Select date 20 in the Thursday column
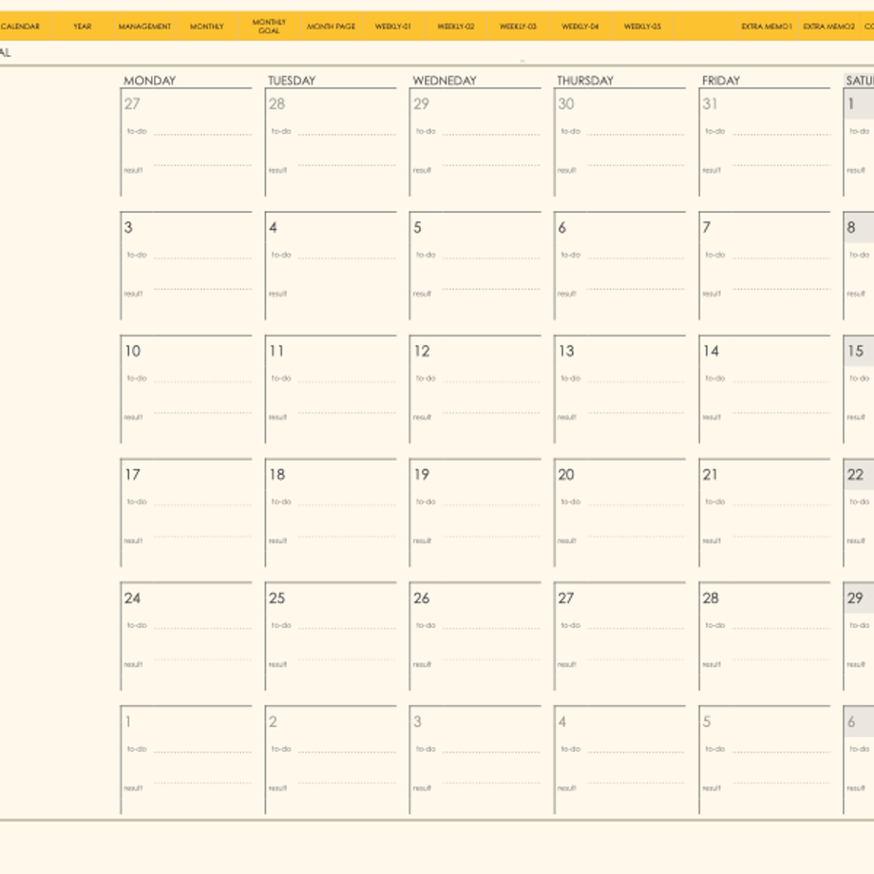The height and width of the screenshot is (874, 874). [x=566, y=475]
